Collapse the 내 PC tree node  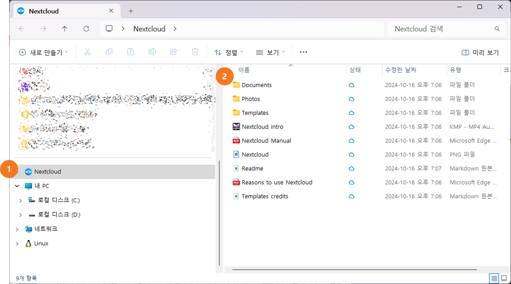(17, 186)
